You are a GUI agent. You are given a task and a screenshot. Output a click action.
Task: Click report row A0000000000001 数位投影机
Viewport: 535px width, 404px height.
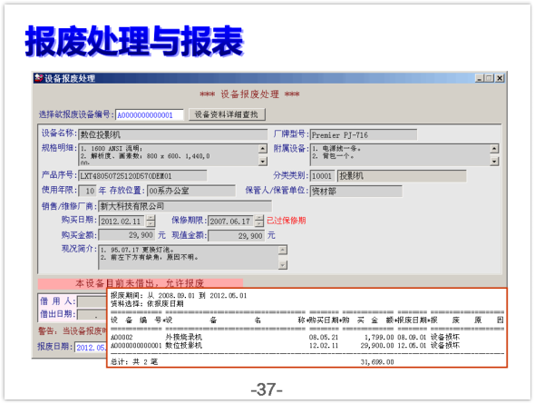[x=286, y=346]
